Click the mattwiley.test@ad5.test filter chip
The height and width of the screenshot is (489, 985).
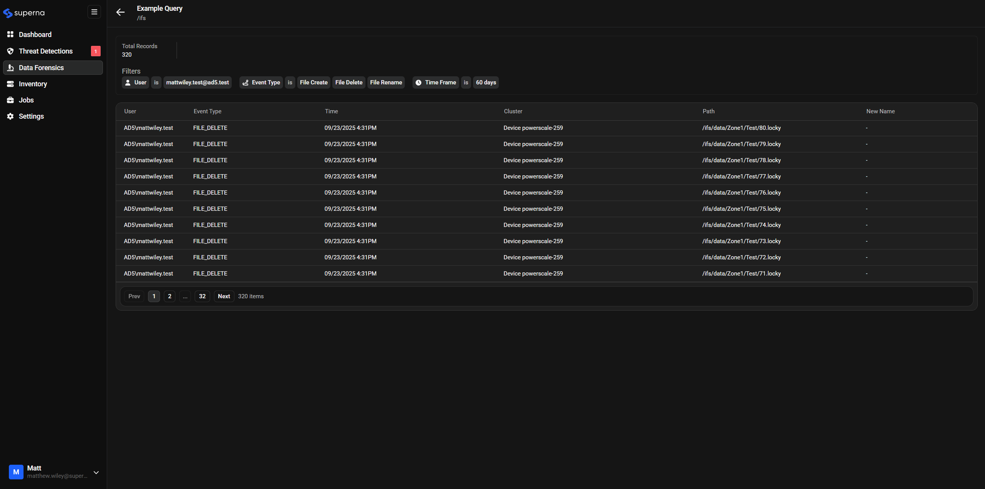click(197, 82)
